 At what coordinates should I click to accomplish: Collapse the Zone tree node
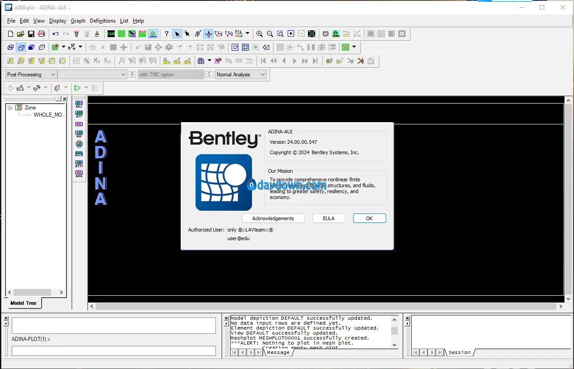pyautogui.click(x=10, y=108)
